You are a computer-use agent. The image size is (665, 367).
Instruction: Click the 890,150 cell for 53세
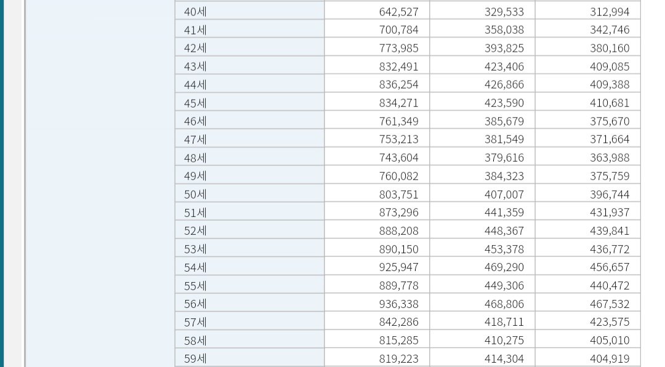click(377, 249)
